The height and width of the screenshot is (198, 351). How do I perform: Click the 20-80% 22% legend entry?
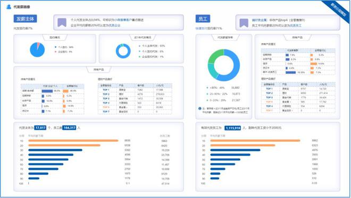[x=223, y=94]
